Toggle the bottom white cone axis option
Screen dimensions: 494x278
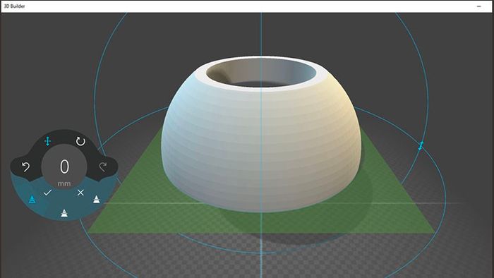[64, 213]
